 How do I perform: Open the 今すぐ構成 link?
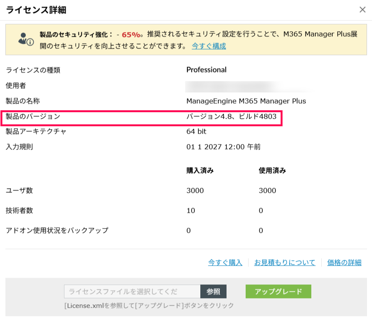click(209, 46)
